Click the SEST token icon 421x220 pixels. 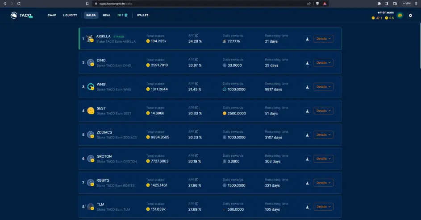coord(91,111)
